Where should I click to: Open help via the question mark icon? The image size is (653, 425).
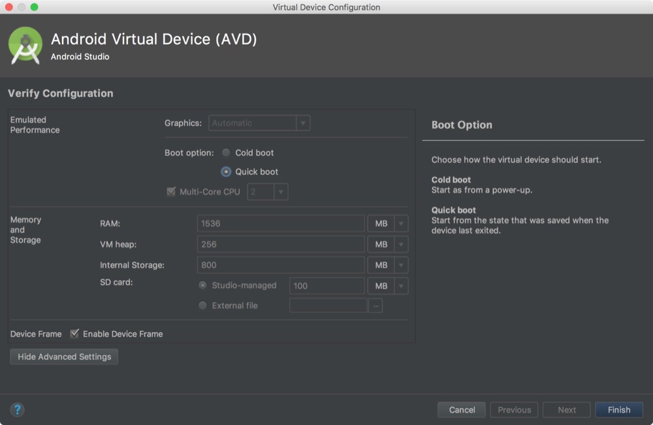point(17,409)
